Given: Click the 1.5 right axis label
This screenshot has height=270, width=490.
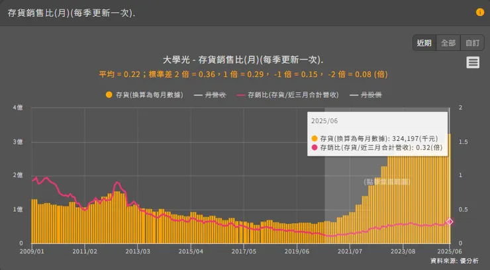Looking at the screenshot, I should [463, 142].
